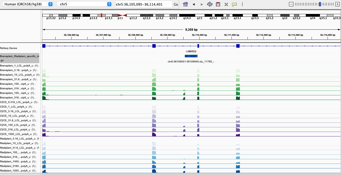This screenshot has height=175, width=341.
Task: Click the Go button
Action: coord(176,4)
